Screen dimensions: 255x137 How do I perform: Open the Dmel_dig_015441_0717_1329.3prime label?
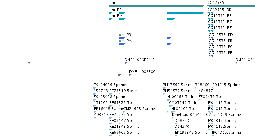[206, 115]
